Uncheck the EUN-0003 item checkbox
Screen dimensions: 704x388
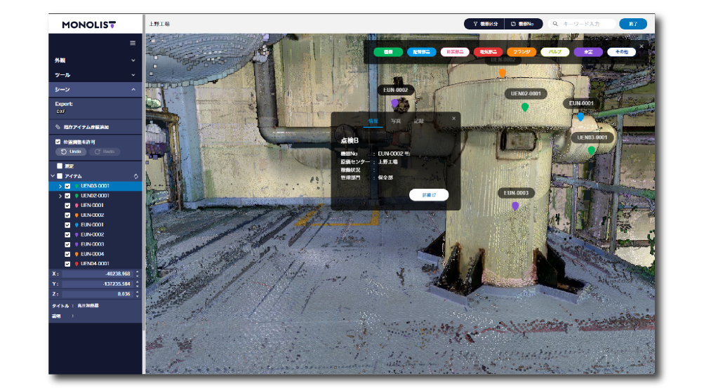(67, 244)
